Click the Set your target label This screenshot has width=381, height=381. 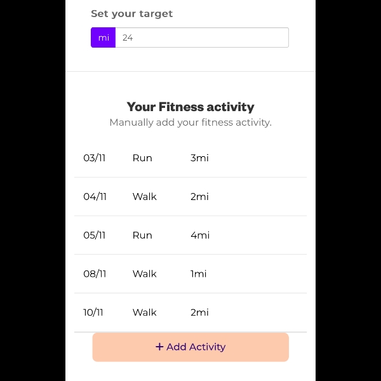131,13
